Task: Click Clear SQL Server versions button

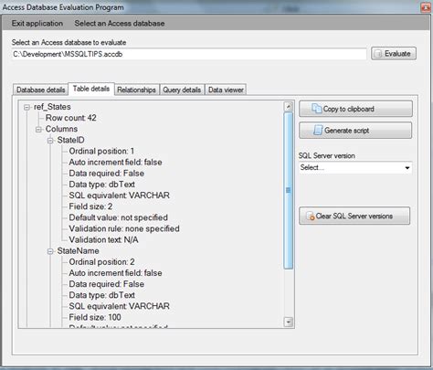Action: pyautogui.click(x=354, y=216)
